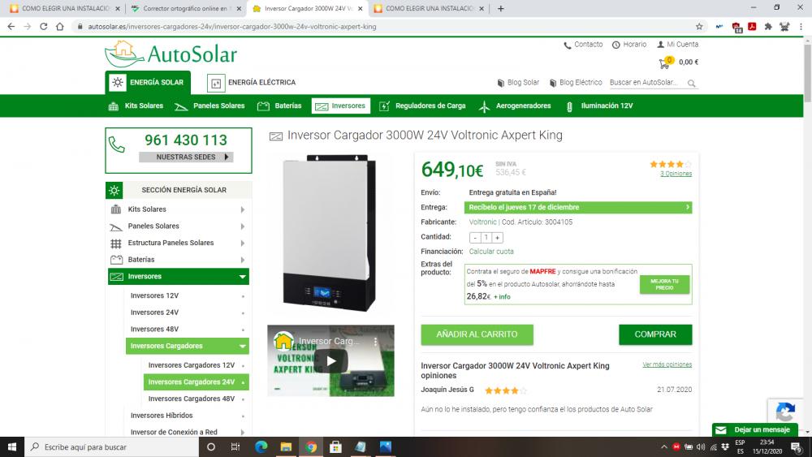
Task: Open the 3 Opiniones link
Action: point(676,174)
